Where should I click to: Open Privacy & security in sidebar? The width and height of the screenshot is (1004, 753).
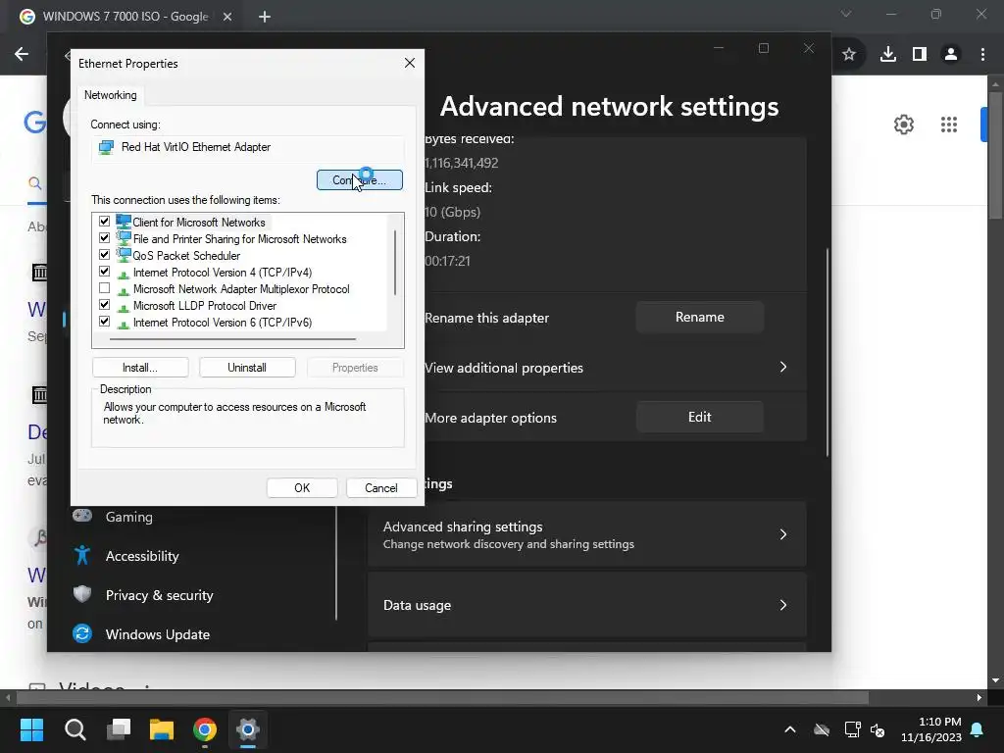click(160, 595)
